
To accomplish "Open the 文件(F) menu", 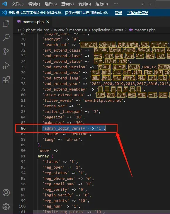I will [x=18, y=4].
